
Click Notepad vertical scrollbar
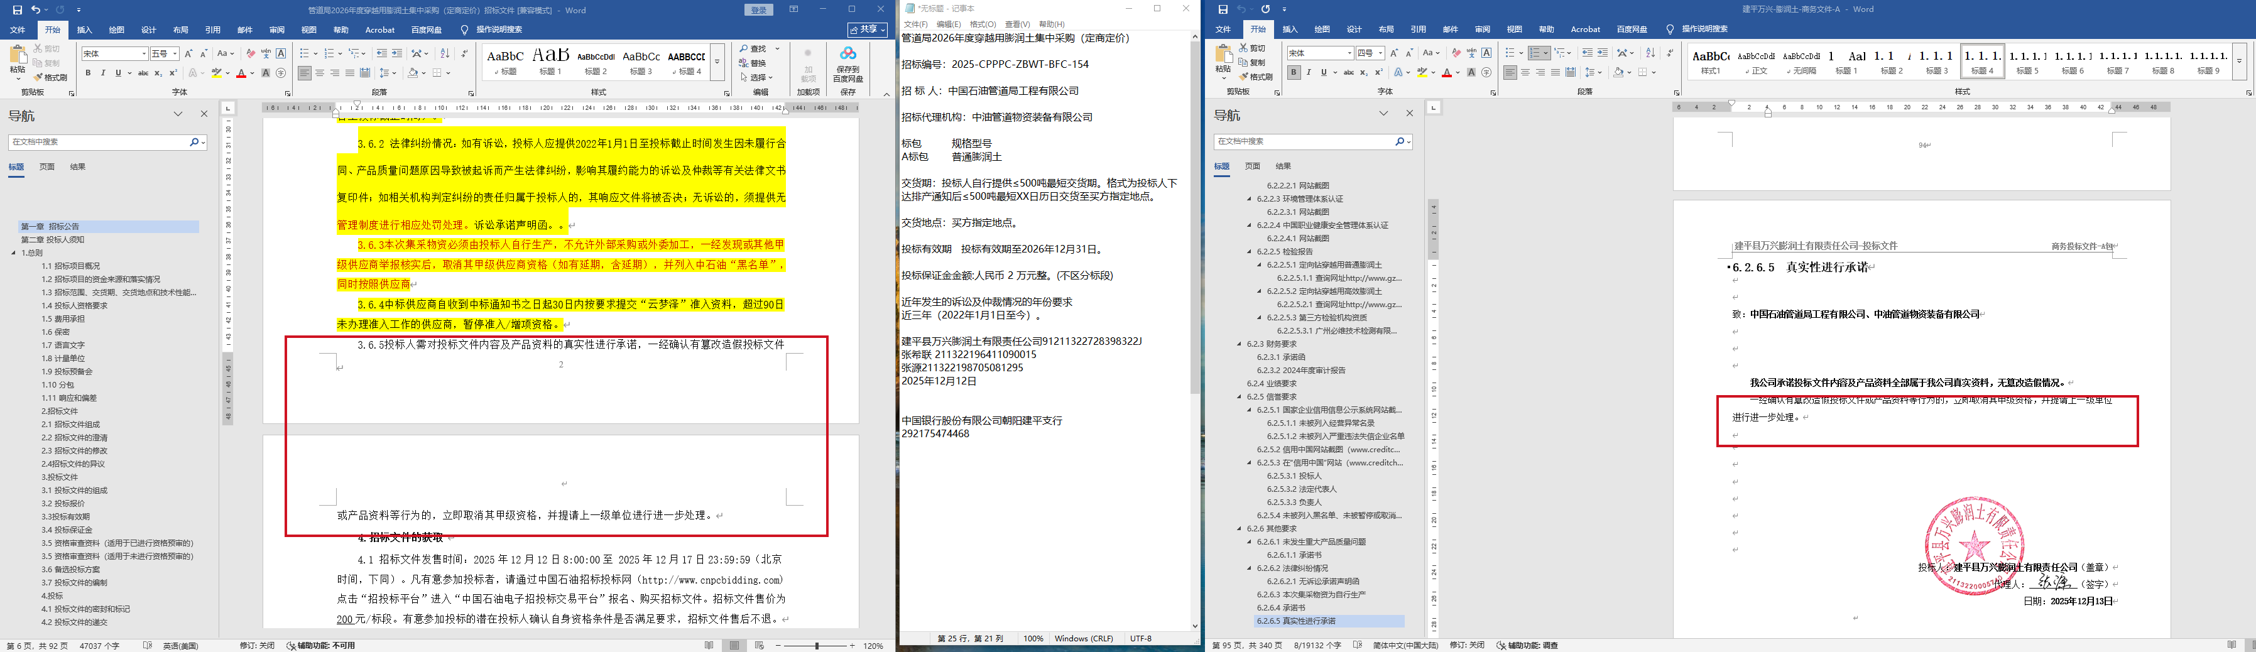[x=1194, y=332]
